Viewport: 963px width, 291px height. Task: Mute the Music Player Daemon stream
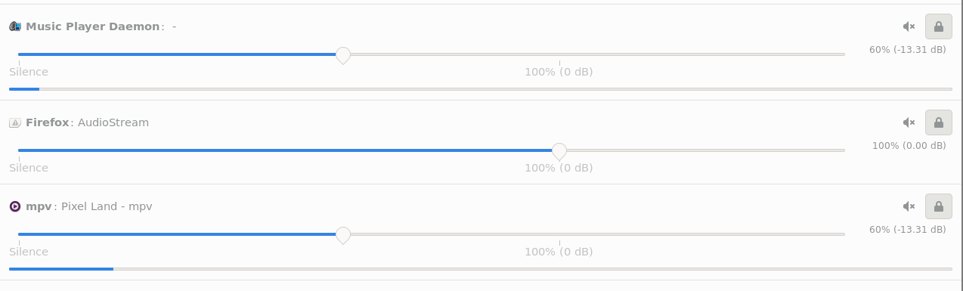(909, 26)
